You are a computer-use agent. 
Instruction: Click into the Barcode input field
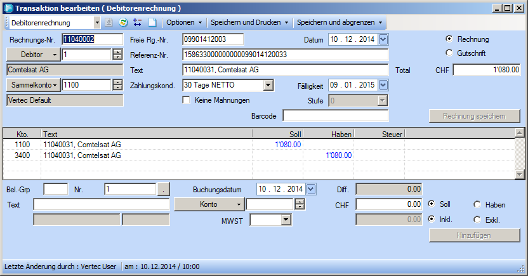pyautogui.click(x=335, y=115)
